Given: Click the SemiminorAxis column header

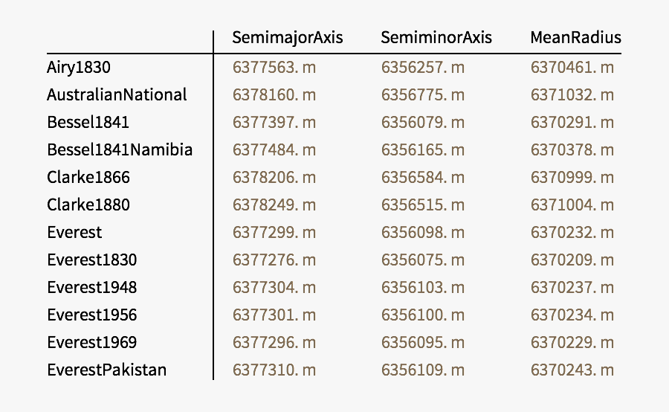Looking at the screenshot, I should point(436,37).
